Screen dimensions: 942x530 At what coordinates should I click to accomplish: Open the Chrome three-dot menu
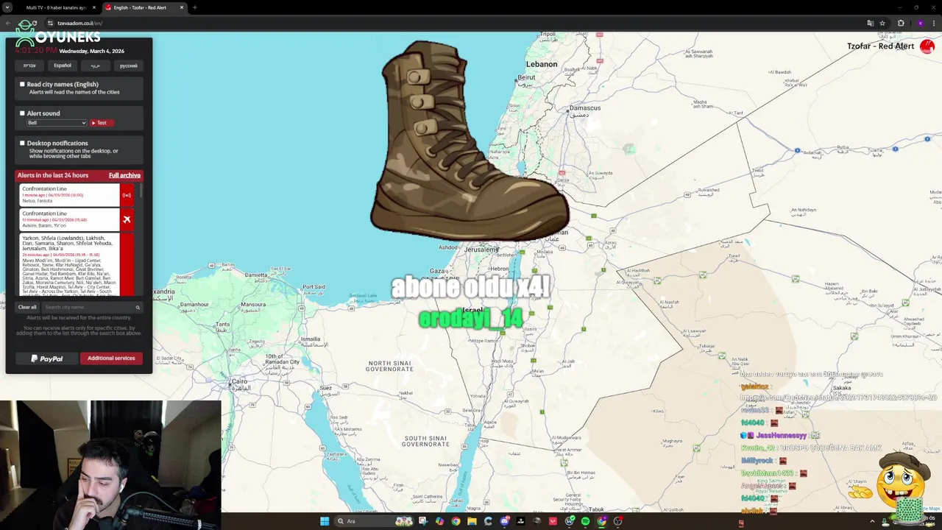pyautogui.click(x=933, y=23)
